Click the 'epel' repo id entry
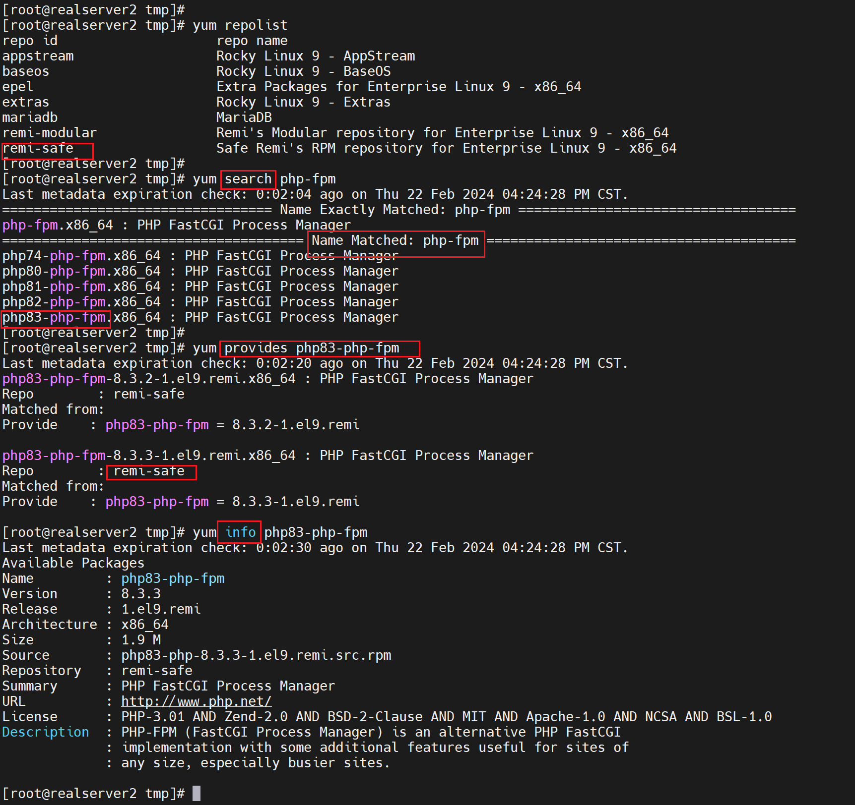855x805 pixels. tap(18, 87)
